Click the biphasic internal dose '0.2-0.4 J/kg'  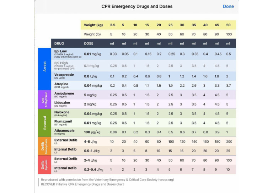click(93, 170)
